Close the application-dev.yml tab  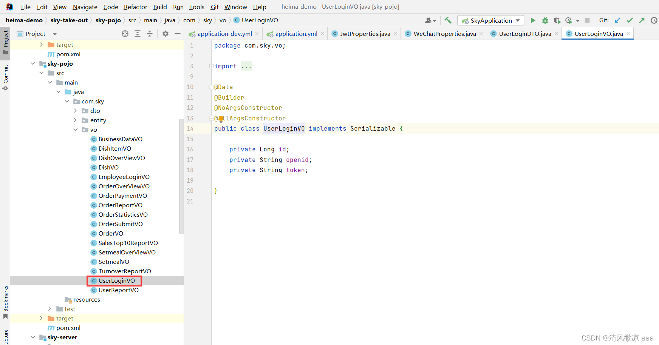coord(257,34)
